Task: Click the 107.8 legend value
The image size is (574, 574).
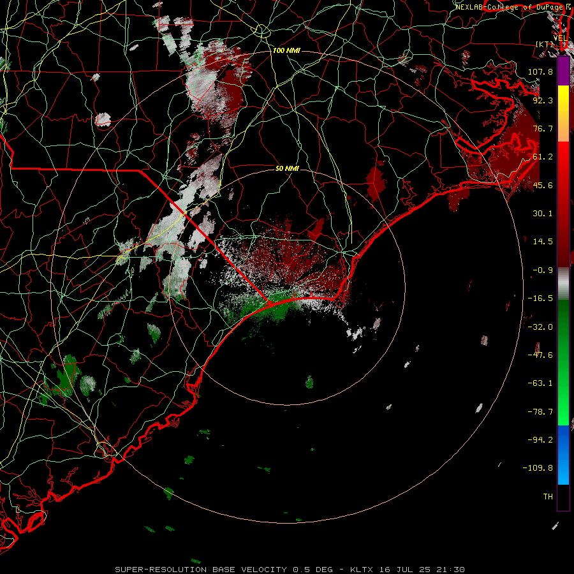Action: click(540, 71)
